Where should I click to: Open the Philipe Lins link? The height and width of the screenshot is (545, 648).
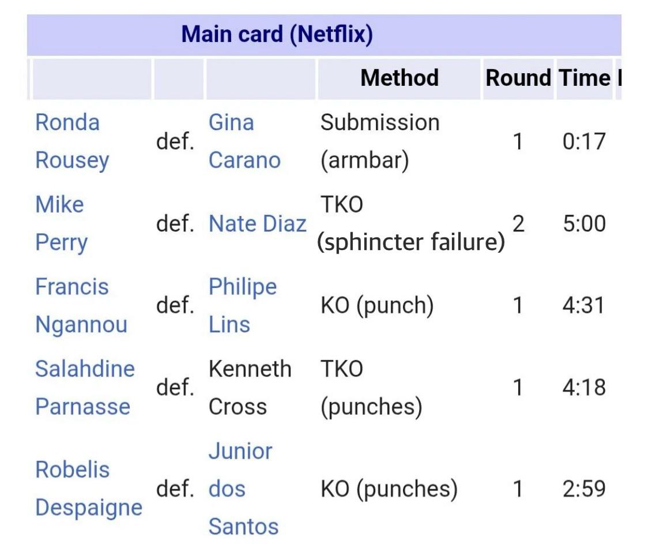tap(243, 305)
